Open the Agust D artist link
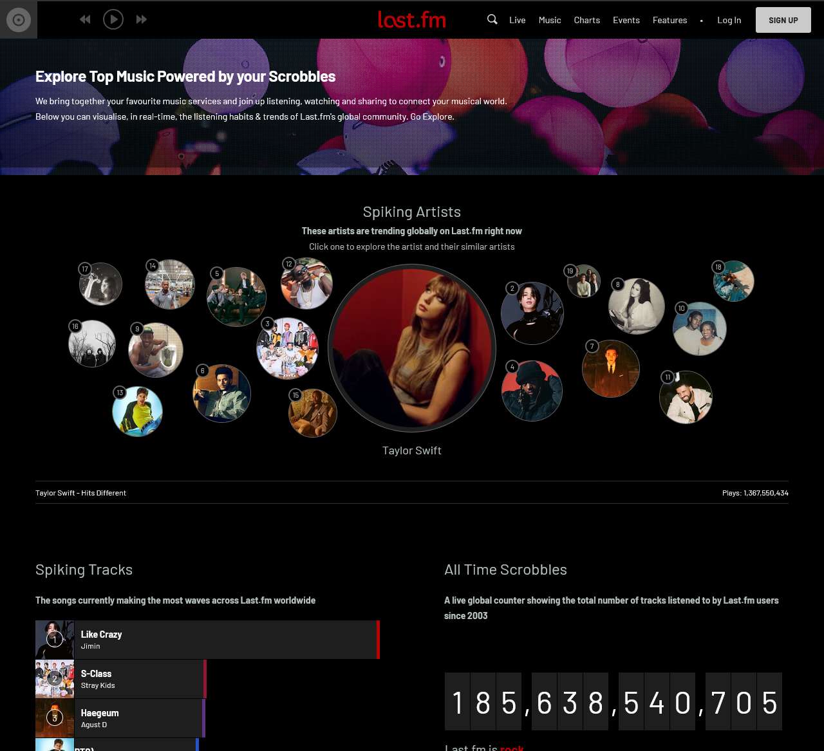The height and width of the screenshot is (751, 824). pos(94,725)
